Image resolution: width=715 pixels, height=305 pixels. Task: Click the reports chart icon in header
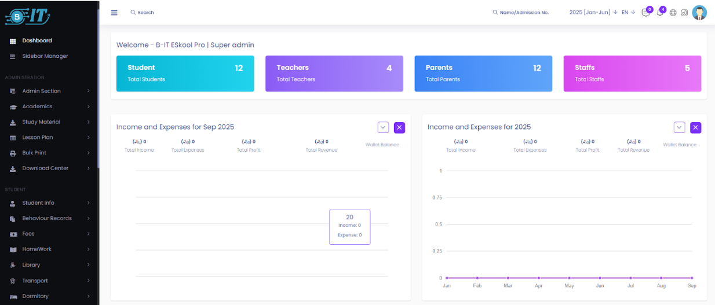click(x=684, y=13)
